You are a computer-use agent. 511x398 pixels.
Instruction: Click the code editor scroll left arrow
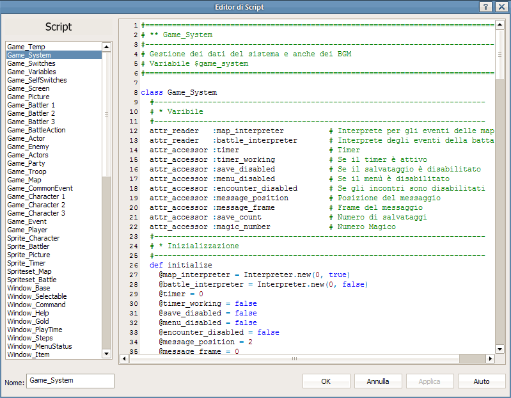(x=124, y=359)
